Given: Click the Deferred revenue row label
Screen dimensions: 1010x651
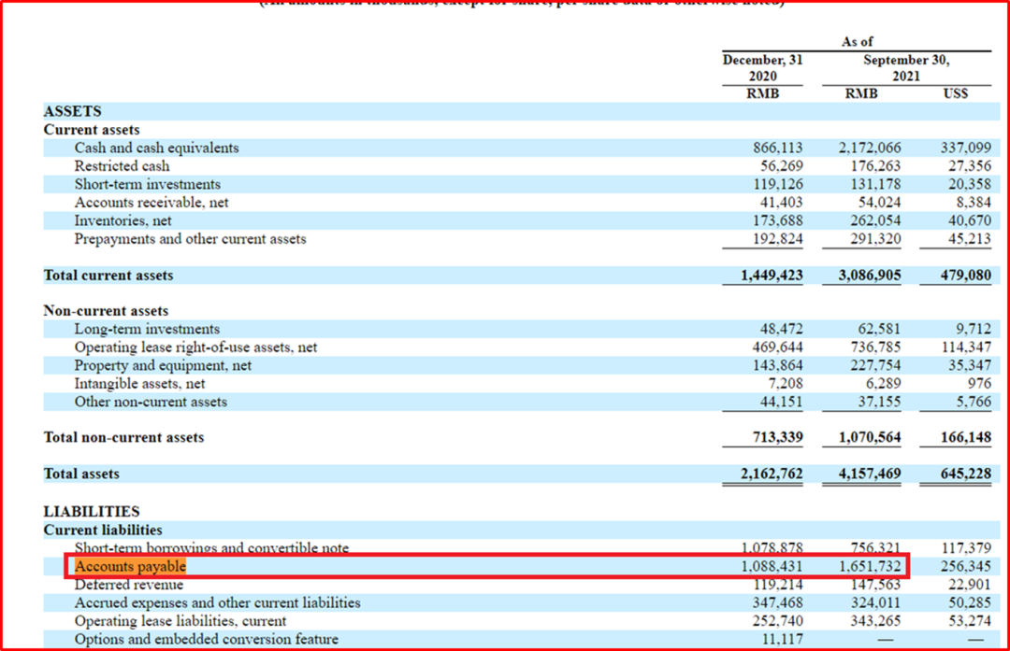Looking at the screenshot, I should (129, 585).
